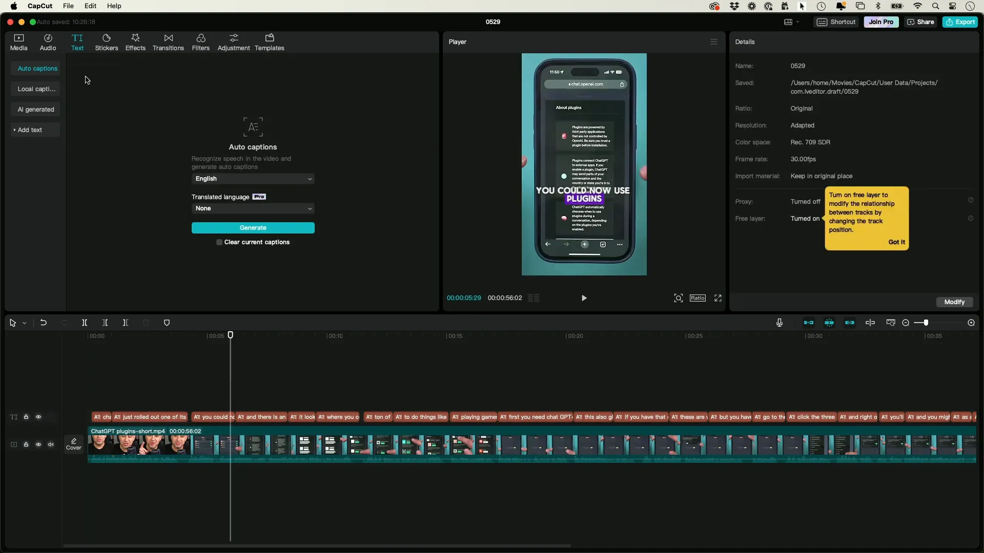Show the Proxy info icon

pyautogui.click(x=970, y=200)
